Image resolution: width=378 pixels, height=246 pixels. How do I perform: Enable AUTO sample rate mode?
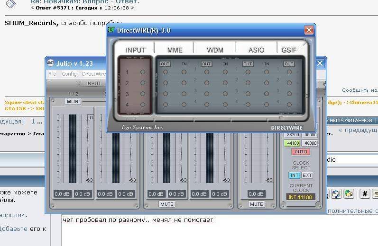pos(301,152)
